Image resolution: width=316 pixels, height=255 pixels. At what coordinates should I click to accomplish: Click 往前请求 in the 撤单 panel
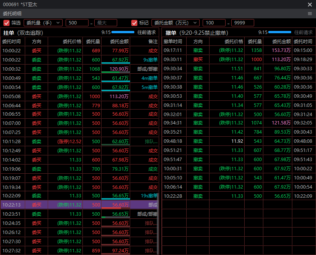click(303, 32)
